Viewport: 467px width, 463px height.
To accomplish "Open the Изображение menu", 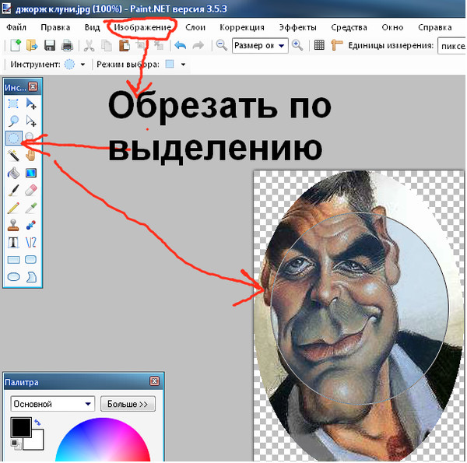I will (x=142, y=27).
